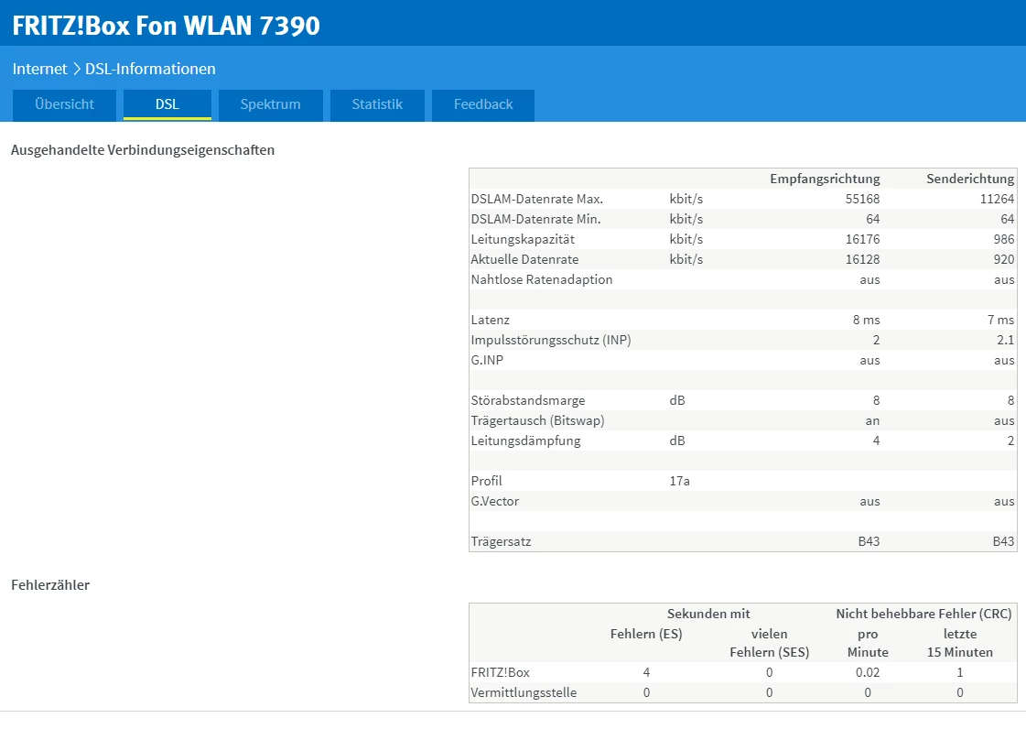Screen dimensions: 1026x729
Task: Select the Fehler (SES) column header
Action: coord(770,652)
